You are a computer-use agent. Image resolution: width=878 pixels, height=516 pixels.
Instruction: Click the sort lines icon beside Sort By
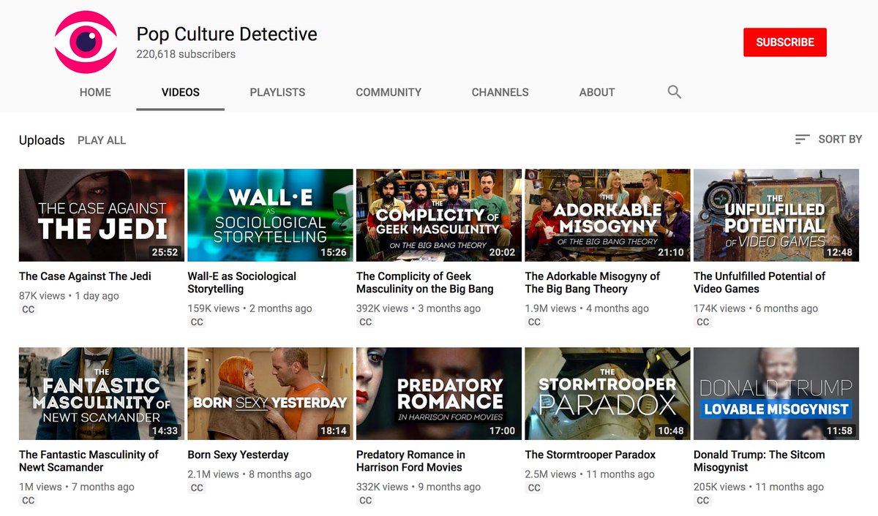point(803,139)
